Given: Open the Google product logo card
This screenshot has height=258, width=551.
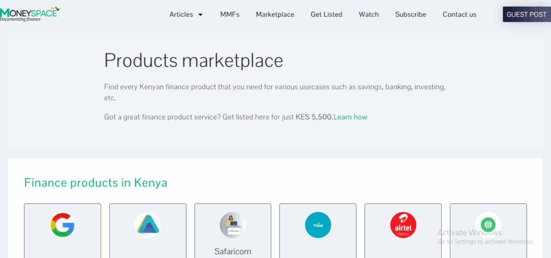Looking at the screenshot, I should pyautogui.click(x=62, y=225).
